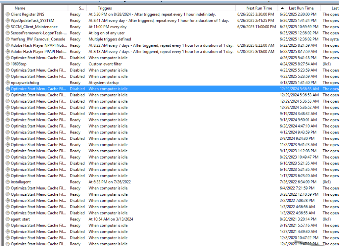Click the 'At log on of any user' trigger
The image size is (339, 246).
[107, 33]
